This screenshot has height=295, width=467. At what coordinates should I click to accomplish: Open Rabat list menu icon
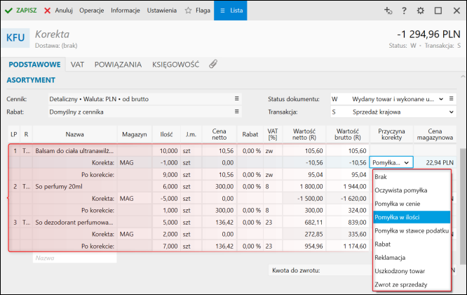point(237,111)
